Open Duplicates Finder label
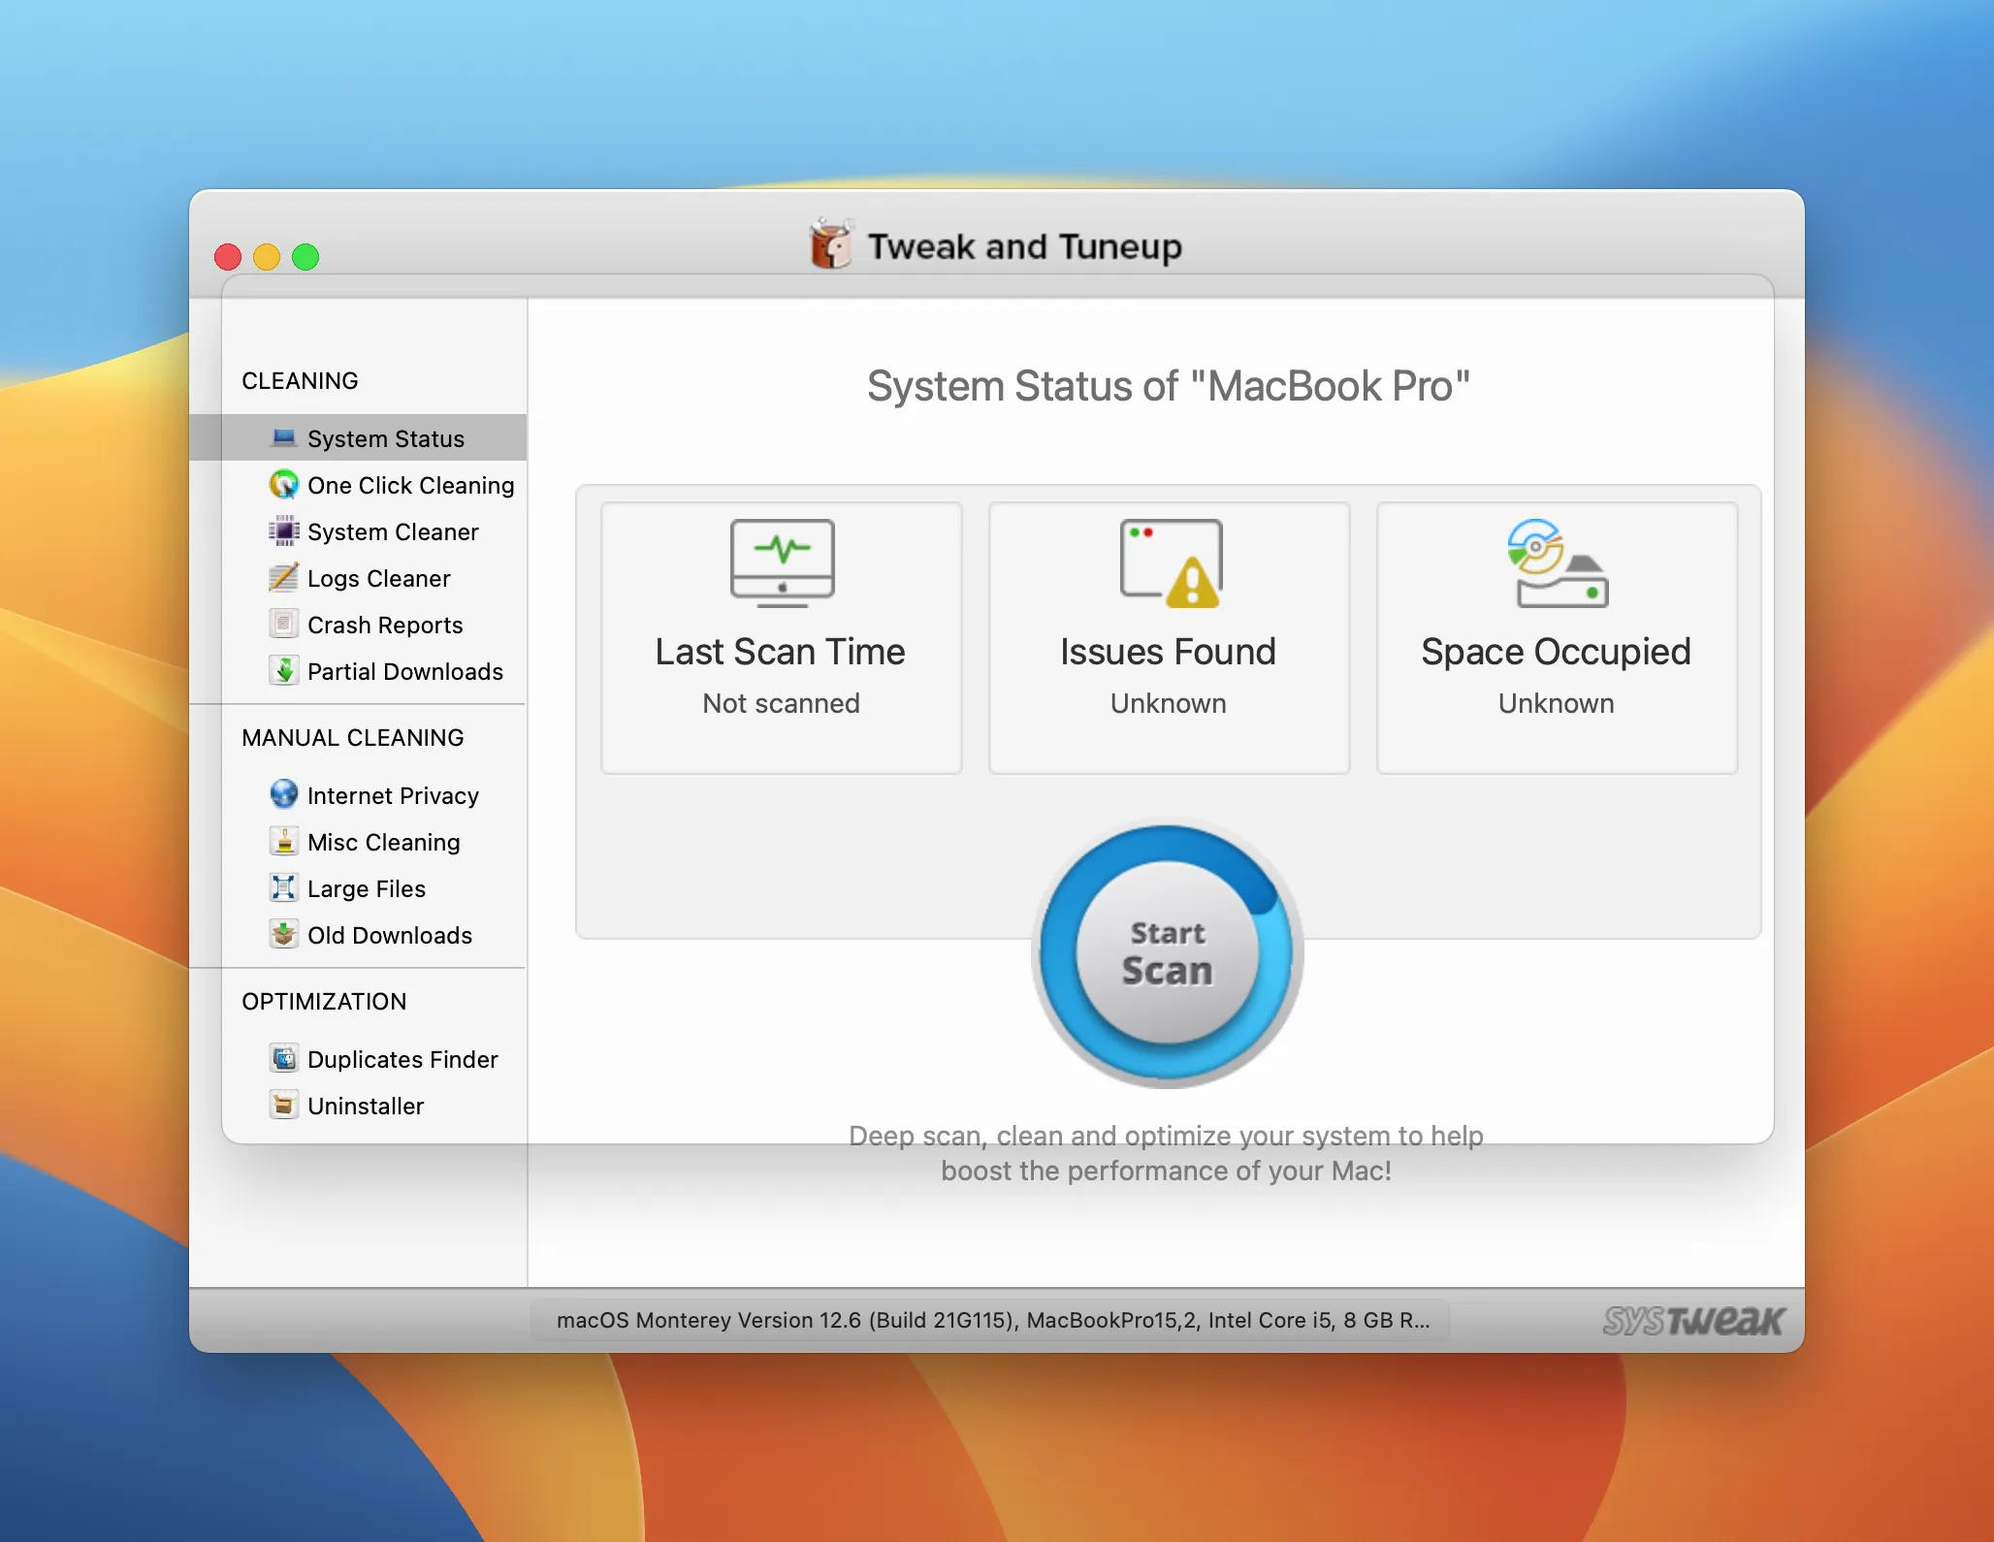 402,1060
